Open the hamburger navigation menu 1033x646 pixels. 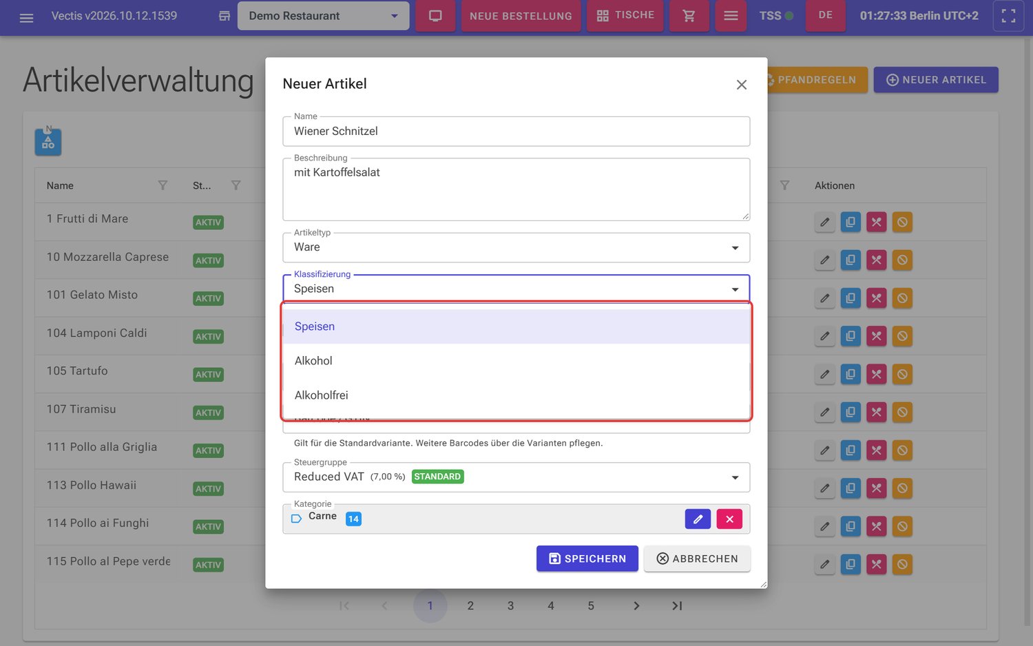(x=26, y=17)
